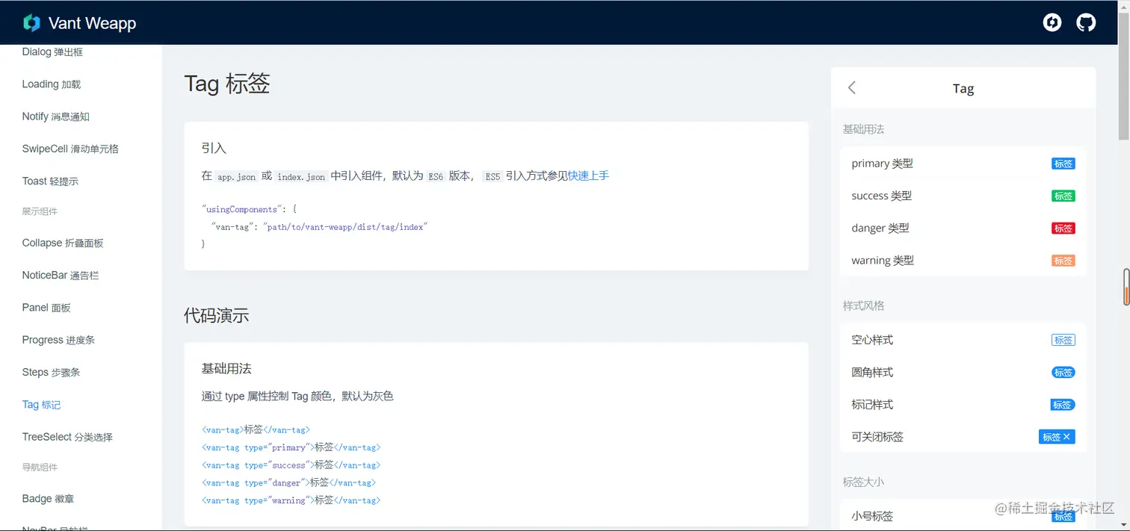Viewport: 1130px width, 531px height.
Task: Go back using the Tag demo arrow
Action: tap(852, 88)
